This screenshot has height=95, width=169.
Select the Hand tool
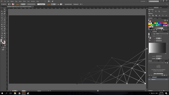(2, 37)
